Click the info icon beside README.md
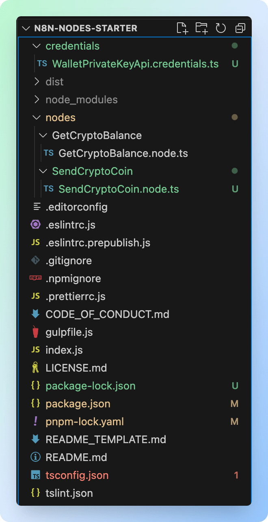Viewport: 268px width, 522px height. pos(36,457)
